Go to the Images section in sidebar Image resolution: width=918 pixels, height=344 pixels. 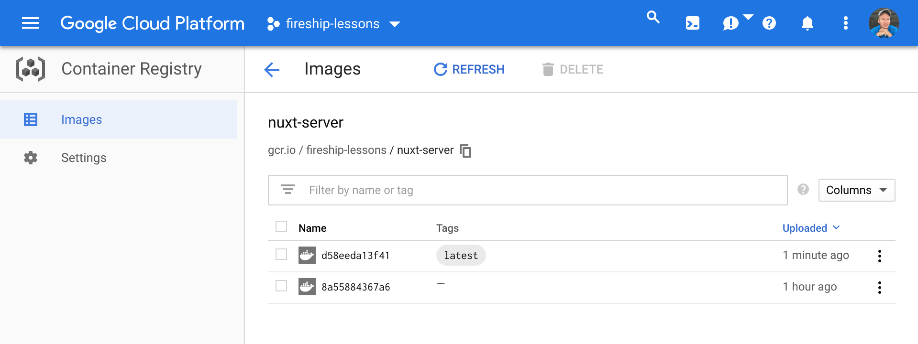pyautogui.click(x=81, y=119)
